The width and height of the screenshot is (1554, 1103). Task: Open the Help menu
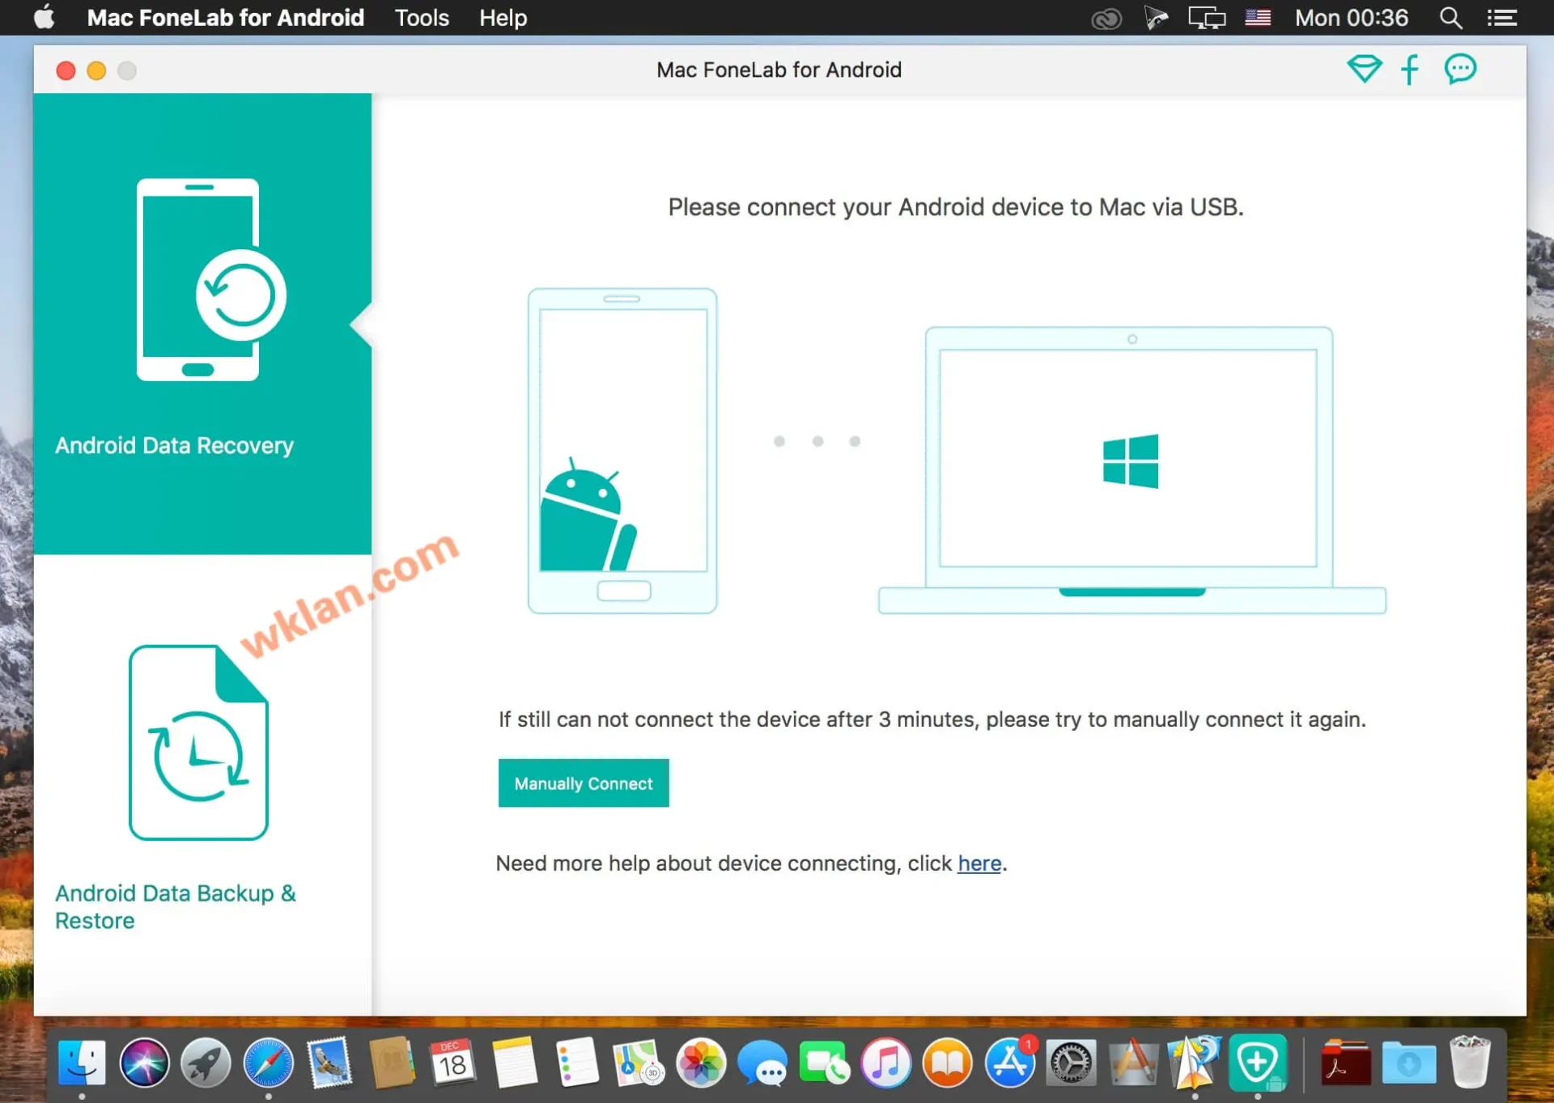[503, 17]
